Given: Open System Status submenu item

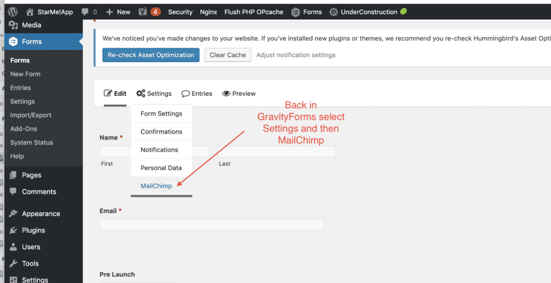Looking at the screenshot, I should point(32,142).
